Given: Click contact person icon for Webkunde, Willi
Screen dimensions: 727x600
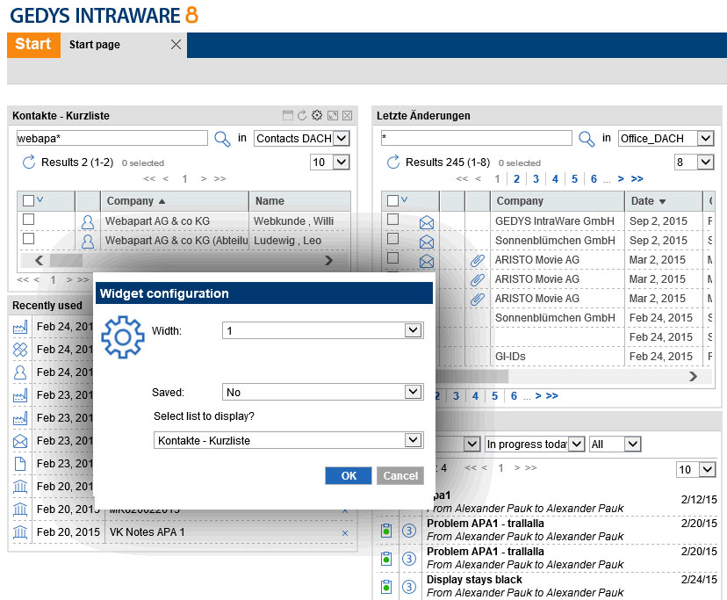Looking at the screenshot, I should tap(88, 221).
